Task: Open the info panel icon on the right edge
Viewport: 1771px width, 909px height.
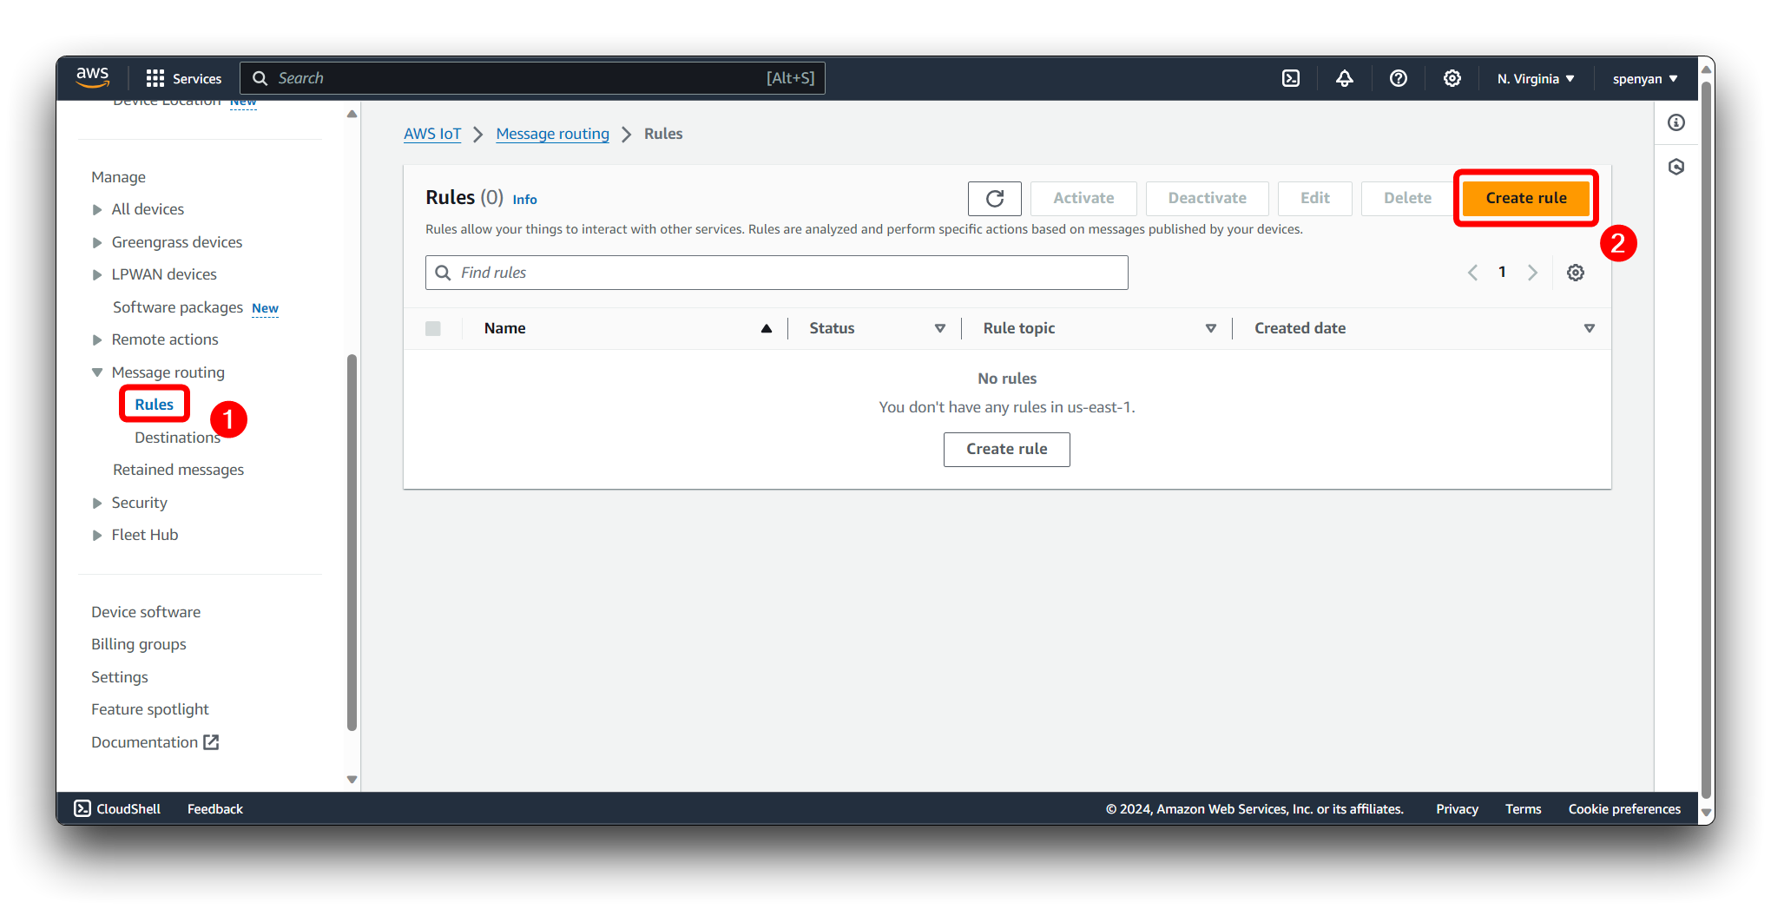Action: pyautogui.click(x=1676, y=122)
